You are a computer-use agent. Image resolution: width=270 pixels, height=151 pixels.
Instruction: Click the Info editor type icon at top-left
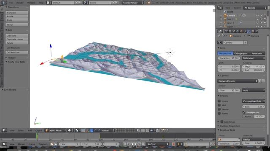pos(4,3)
